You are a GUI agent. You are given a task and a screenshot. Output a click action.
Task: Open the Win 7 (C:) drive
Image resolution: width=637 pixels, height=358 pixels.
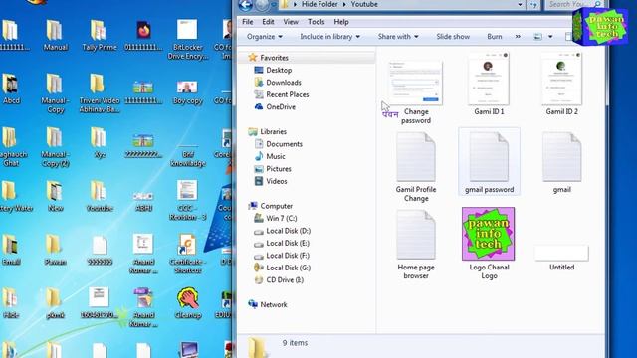click(281, 219)
